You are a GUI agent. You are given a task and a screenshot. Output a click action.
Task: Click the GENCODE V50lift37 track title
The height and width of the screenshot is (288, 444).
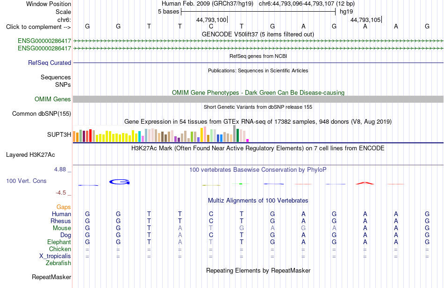[x=258, y=34]
